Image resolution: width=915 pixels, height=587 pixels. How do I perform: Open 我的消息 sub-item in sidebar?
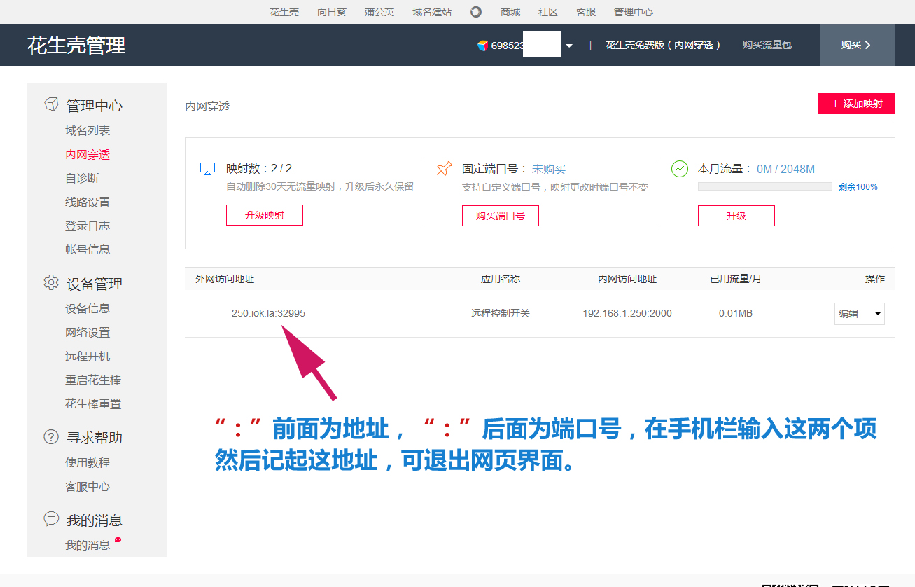(x=88, y=545)
